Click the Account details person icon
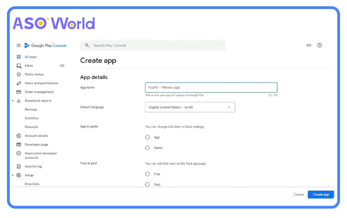The image size is (347, 218). click(x=19, y=136)
